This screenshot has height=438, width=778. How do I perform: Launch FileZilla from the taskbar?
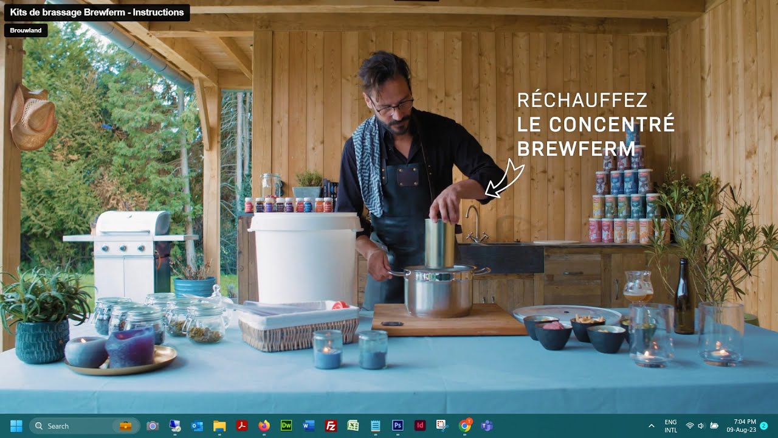tap(331, 426)
